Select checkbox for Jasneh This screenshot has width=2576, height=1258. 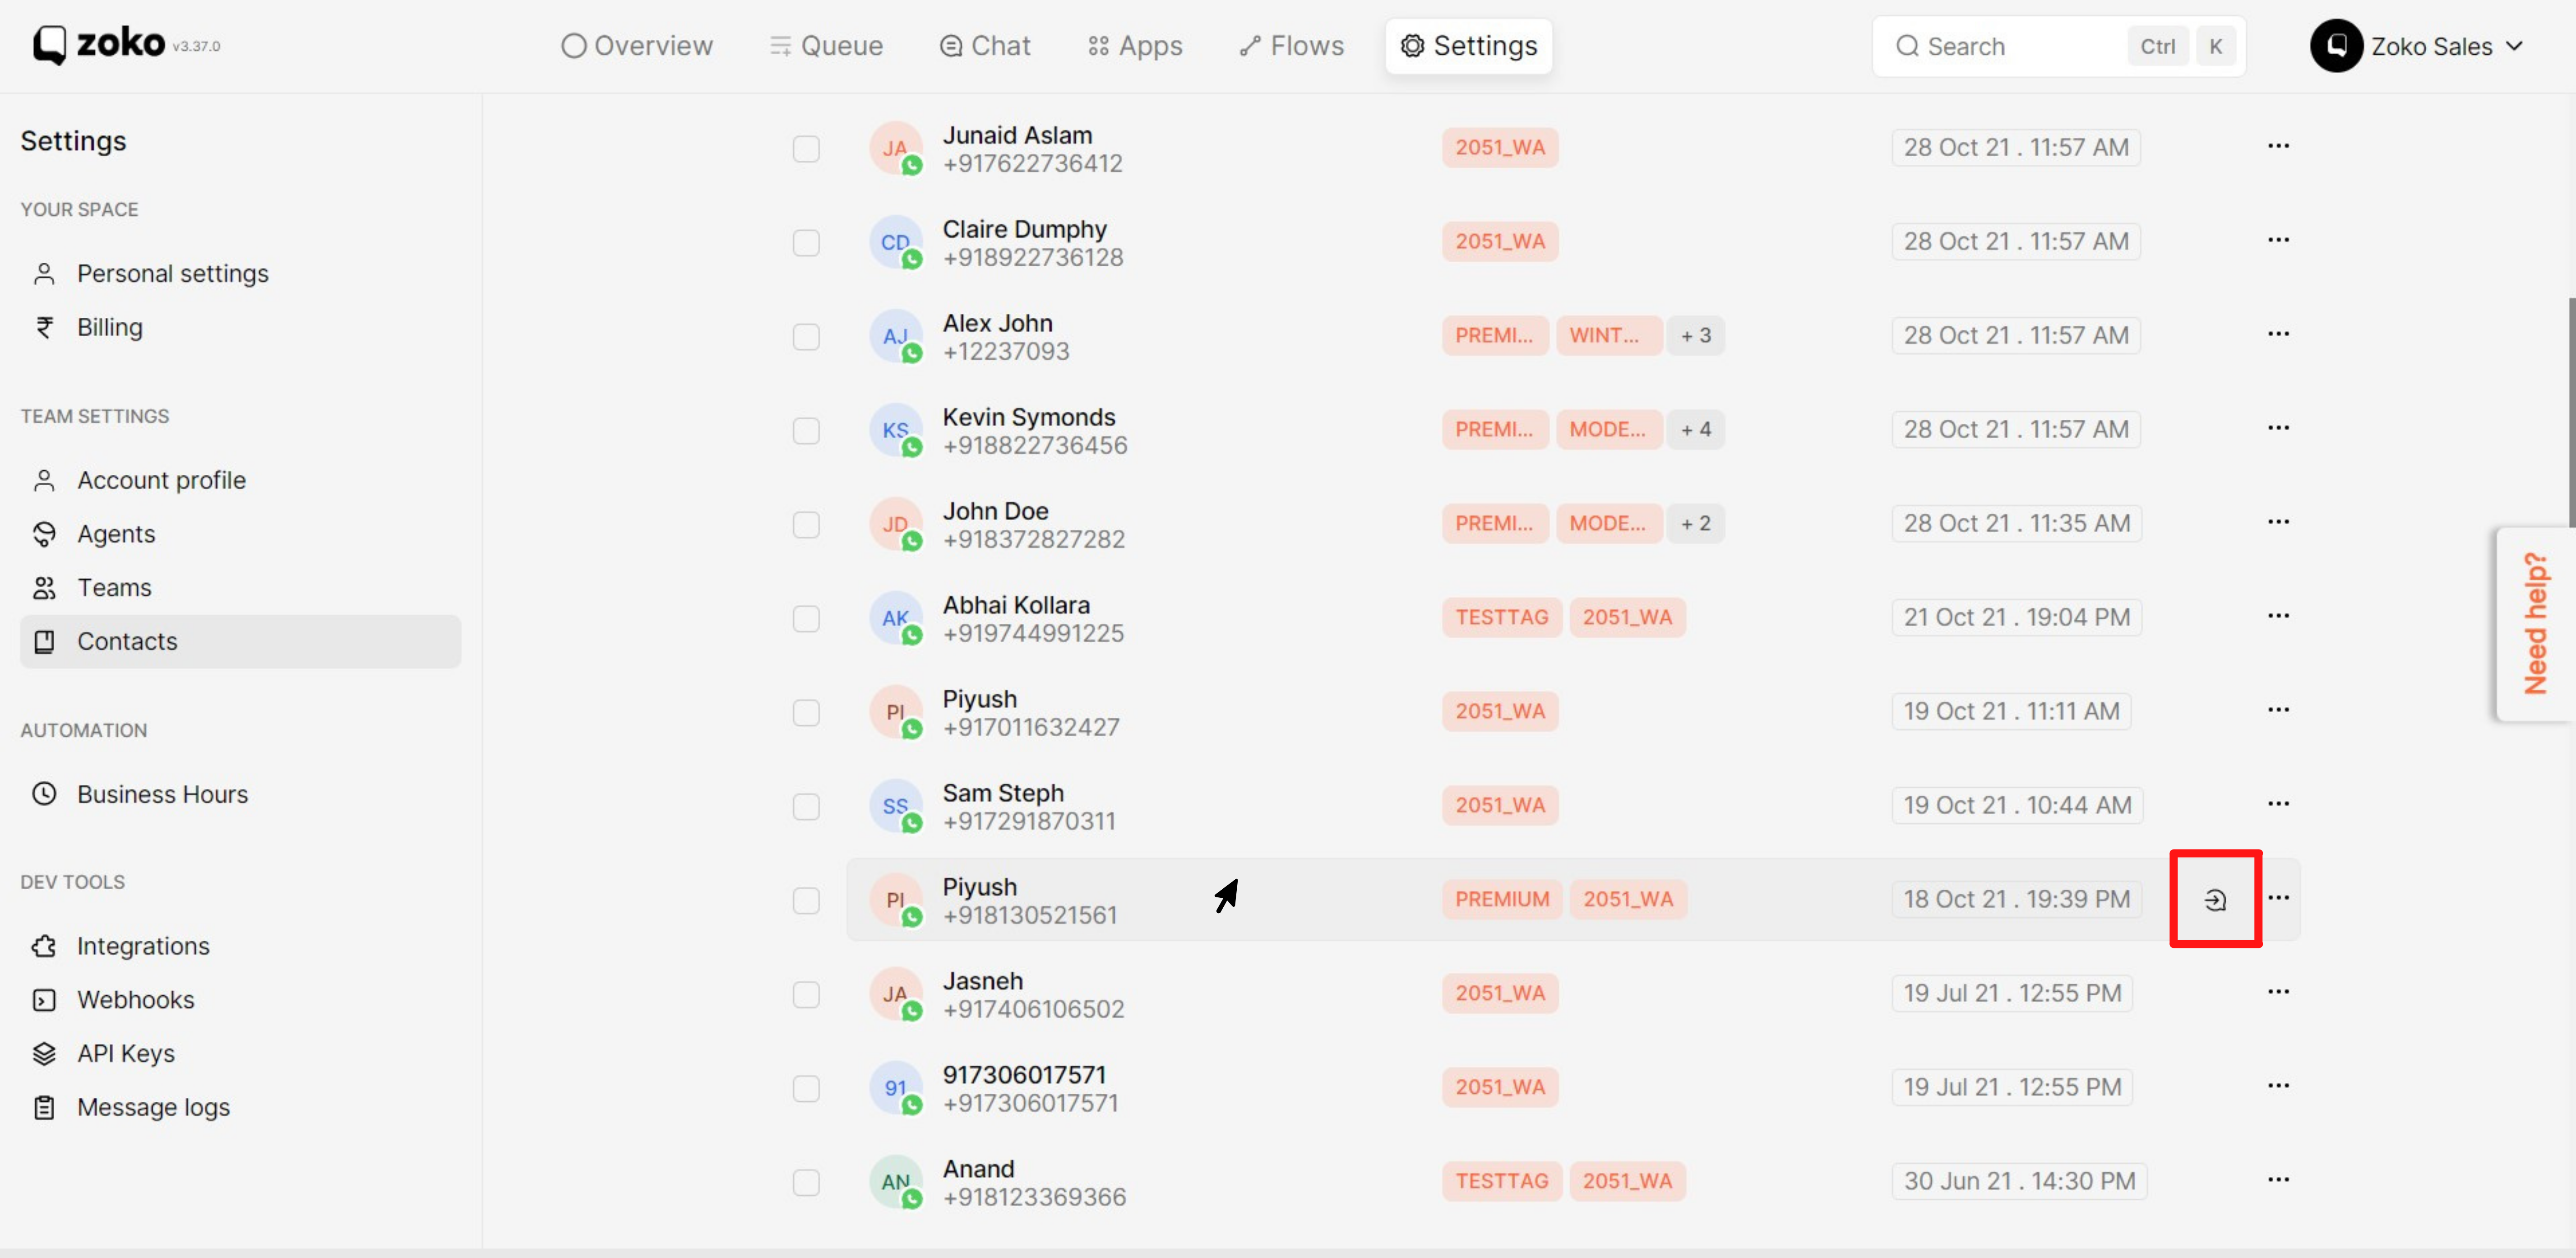click(x=806, y=995)
